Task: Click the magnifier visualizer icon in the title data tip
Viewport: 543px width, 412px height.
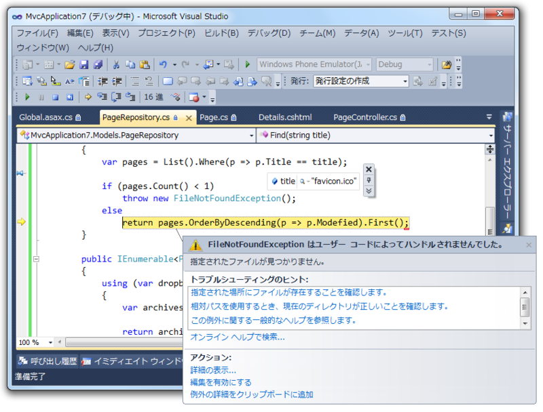Action: [x=302, y=182]
